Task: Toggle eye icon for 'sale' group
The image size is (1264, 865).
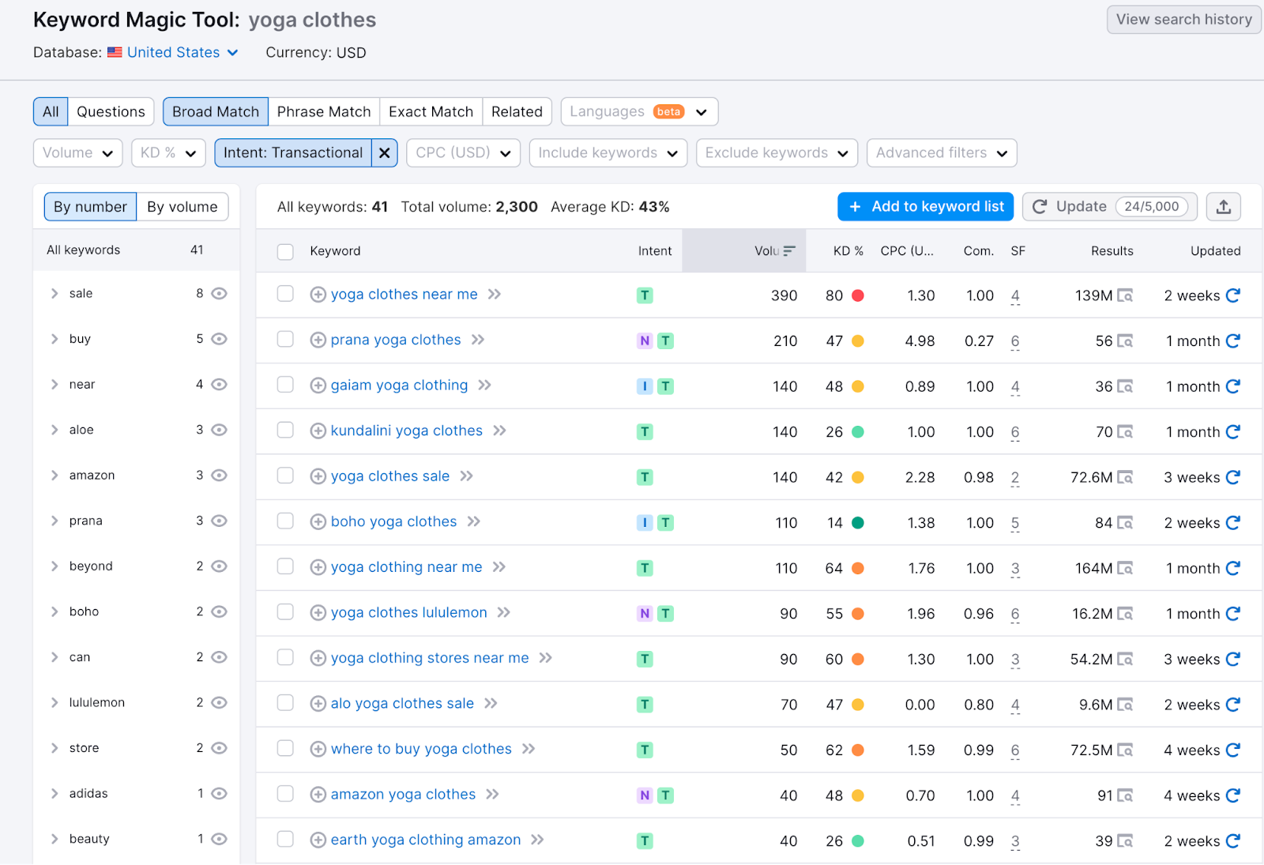Action: coord(220,294)
